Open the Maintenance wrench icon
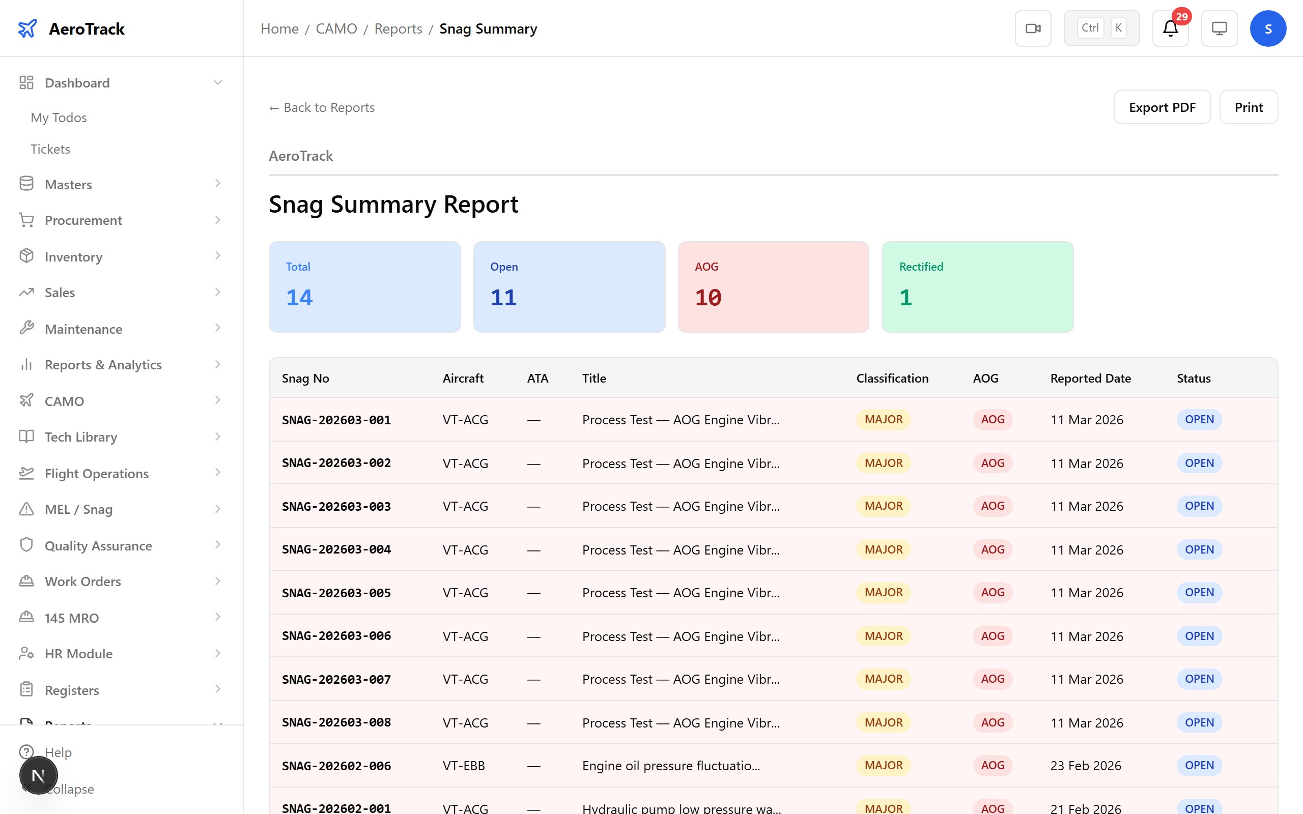This screenshot has width=1303, height=814. click(x=26, y=329)
